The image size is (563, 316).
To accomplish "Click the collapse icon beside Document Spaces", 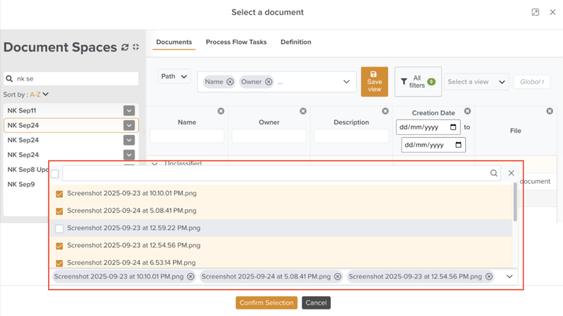I will coord(135,48).
